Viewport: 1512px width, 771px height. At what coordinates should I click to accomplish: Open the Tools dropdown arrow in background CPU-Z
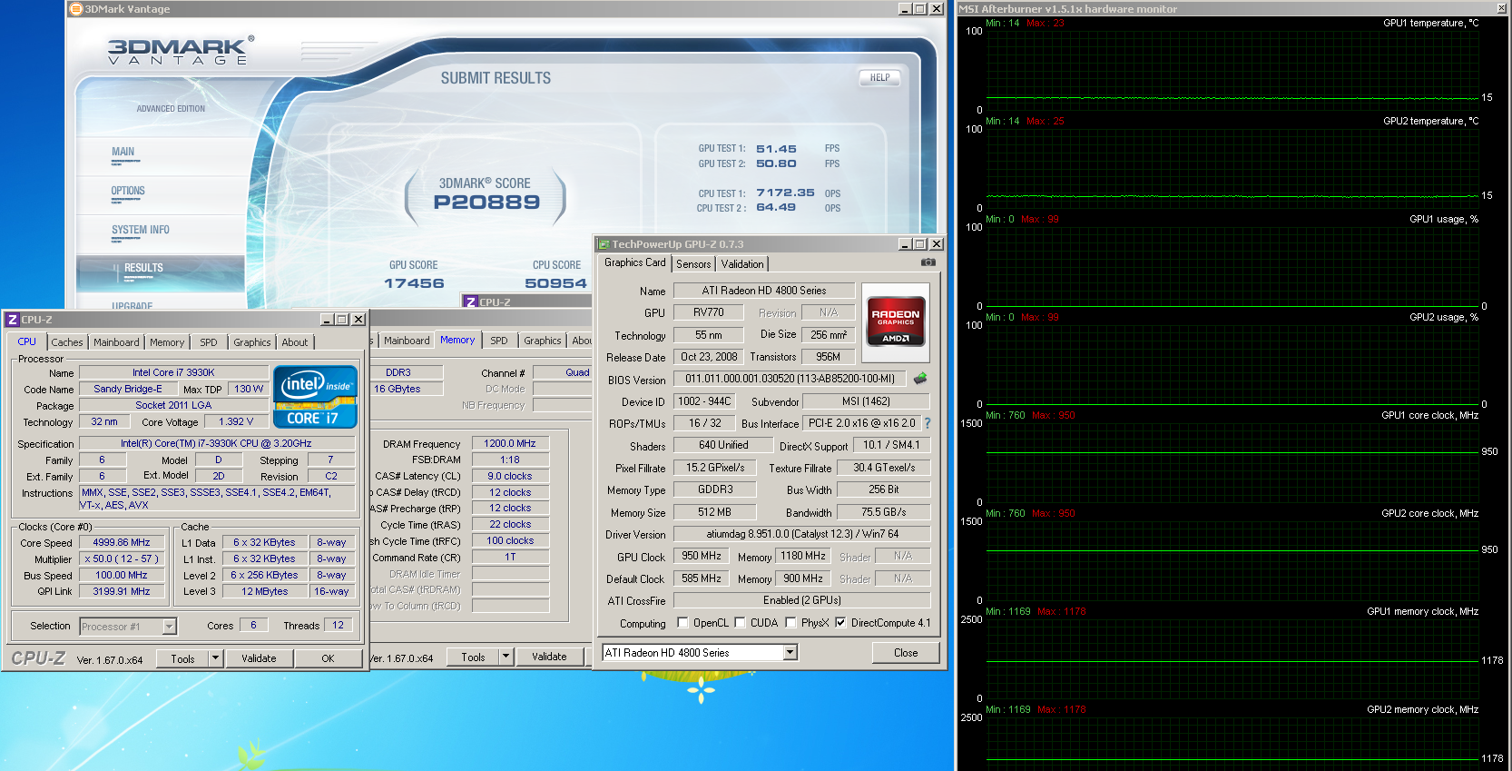click(x=506, y=657)
